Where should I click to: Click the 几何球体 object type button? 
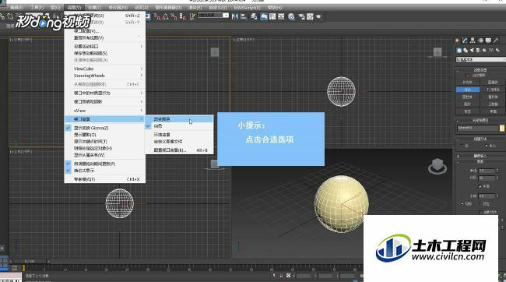coord(493,90)
